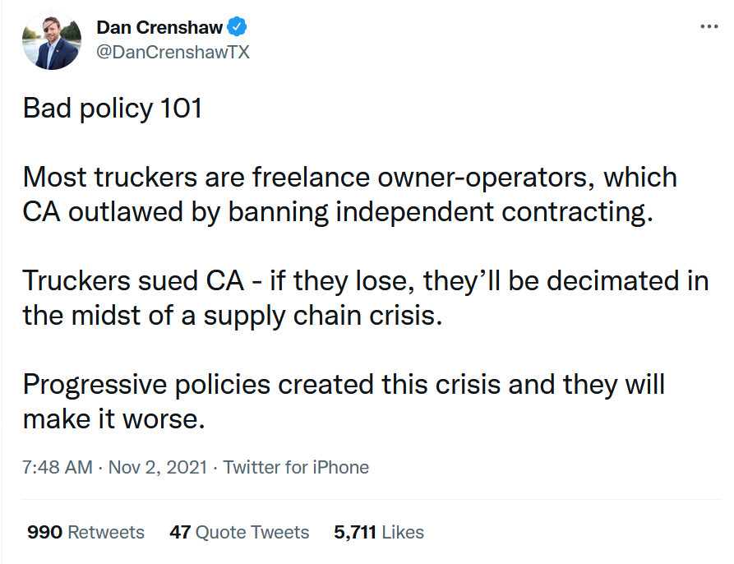Click the 7:48 AM timestamp

58,468
